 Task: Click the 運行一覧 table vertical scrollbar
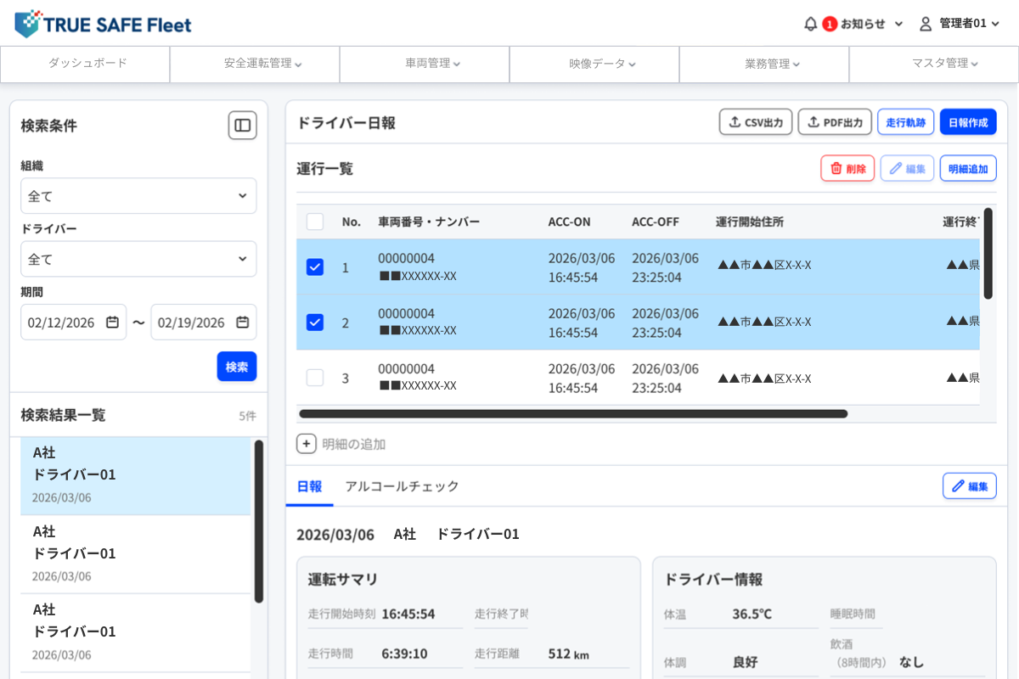coord(988,254)
